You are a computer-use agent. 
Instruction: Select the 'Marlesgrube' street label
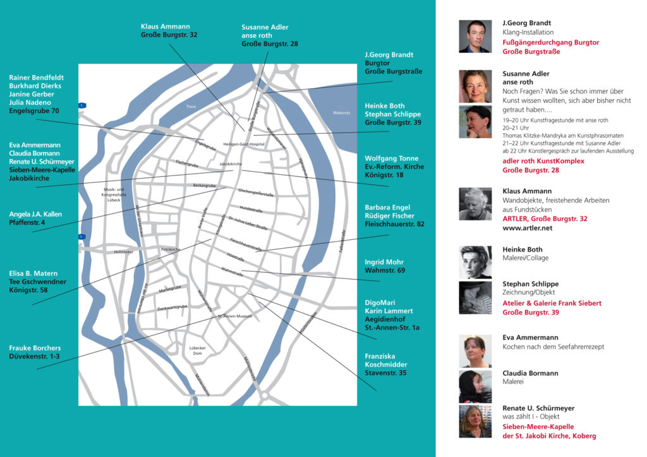coord(170,289)
